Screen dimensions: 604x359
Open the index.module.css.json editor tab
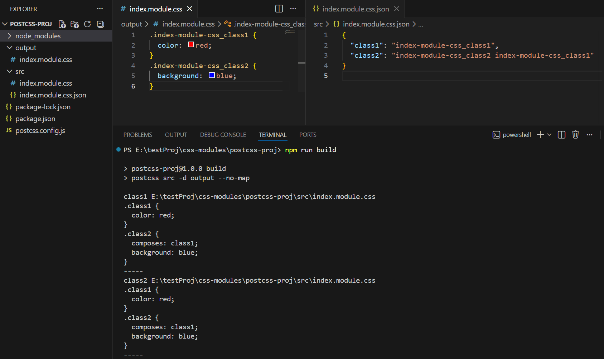pos(355,9)
